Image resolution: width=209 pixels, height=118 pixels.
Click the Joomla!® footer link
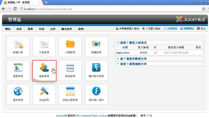(61, 116)
